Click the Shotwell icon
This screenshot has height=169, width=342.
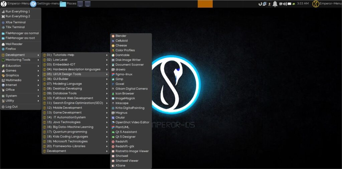pyautogui.click(x=113, y=156)
